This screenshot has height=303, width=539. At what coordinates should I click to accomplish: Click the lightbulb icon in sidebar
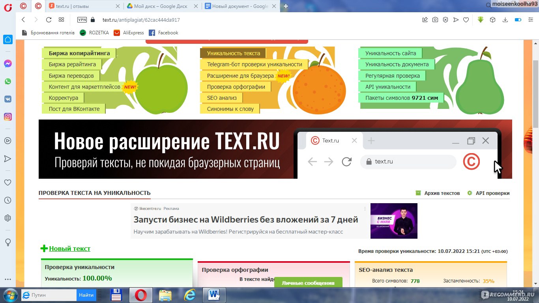click(x=7, y=242)
